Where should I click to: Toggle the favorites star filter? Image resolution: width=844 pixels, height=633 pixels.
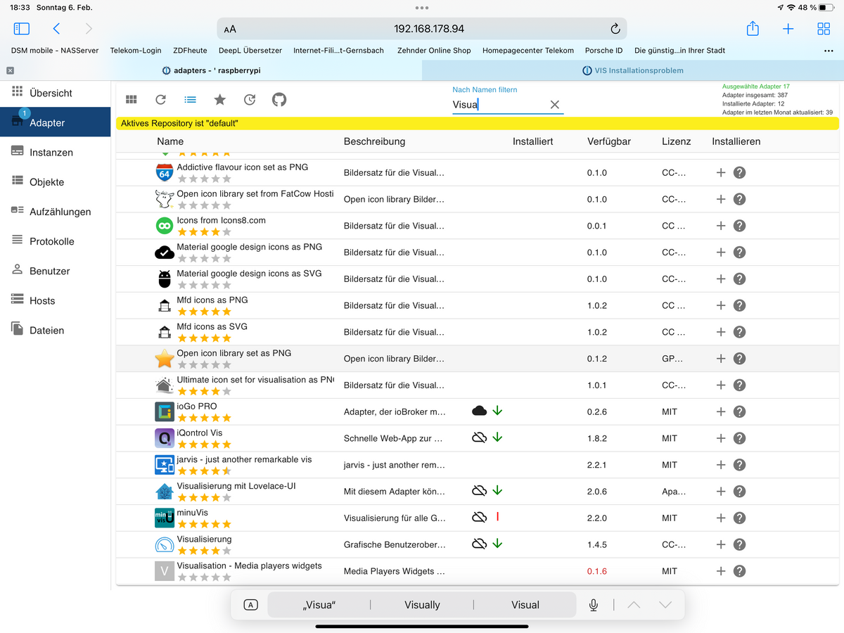[219, 100]
